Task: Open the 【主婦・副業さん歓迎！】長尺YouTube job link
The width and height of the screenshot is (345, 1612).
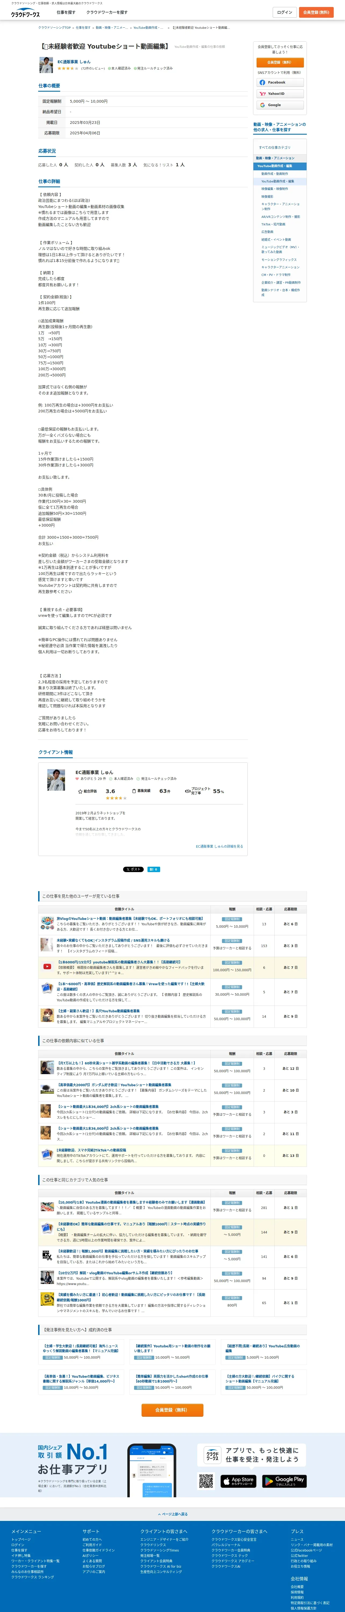Action: point(98,1011)
